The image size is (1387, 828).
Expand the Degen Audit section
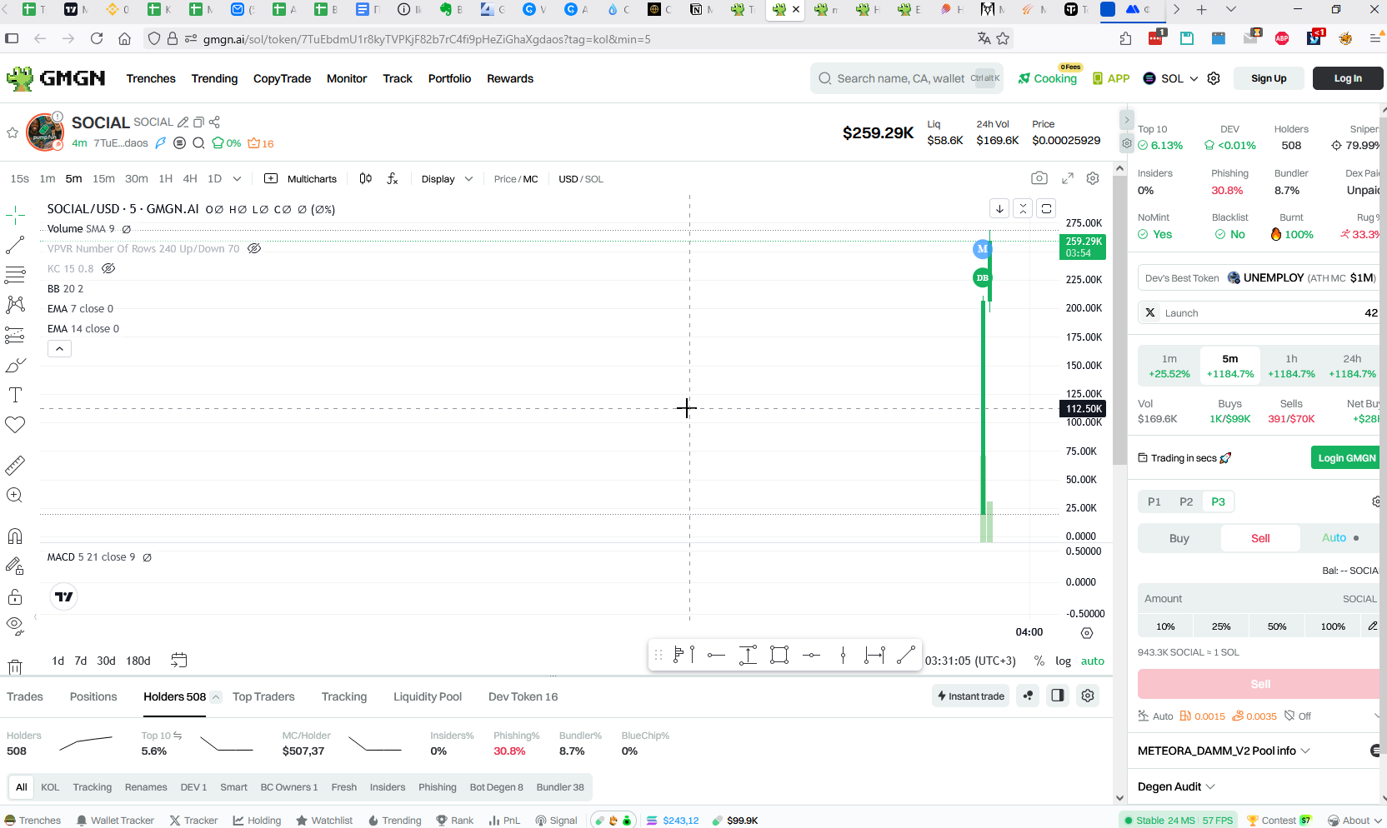pos(1176,786)
